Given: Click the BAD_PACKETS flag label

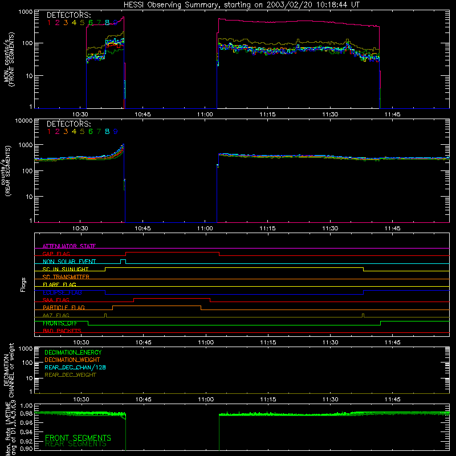Looking at the screenshot, I should [62, 331].
